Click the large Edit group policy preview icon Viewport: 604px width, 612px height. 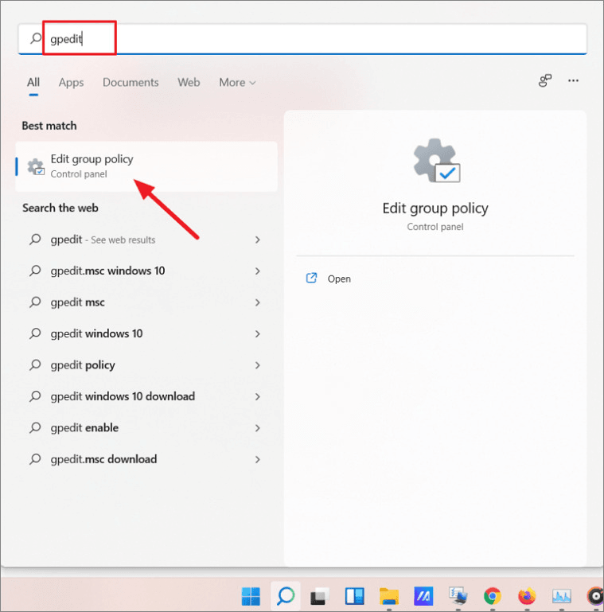(x=437, y=161)
